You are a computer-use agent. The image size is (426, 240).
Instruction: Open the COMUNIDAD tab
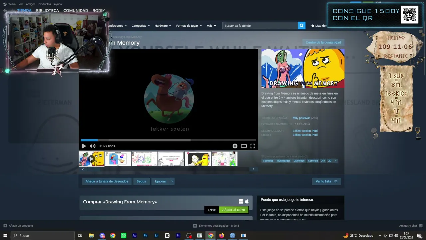[x=76, y=11]
